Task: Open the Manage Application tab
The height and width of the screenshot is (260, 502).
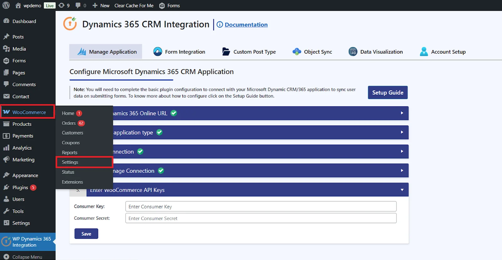Action: pyautogui.click(x=106, y=51)
